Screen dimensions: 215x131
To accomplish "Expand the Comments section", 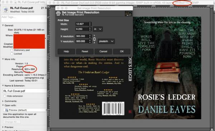I will 3,101.
